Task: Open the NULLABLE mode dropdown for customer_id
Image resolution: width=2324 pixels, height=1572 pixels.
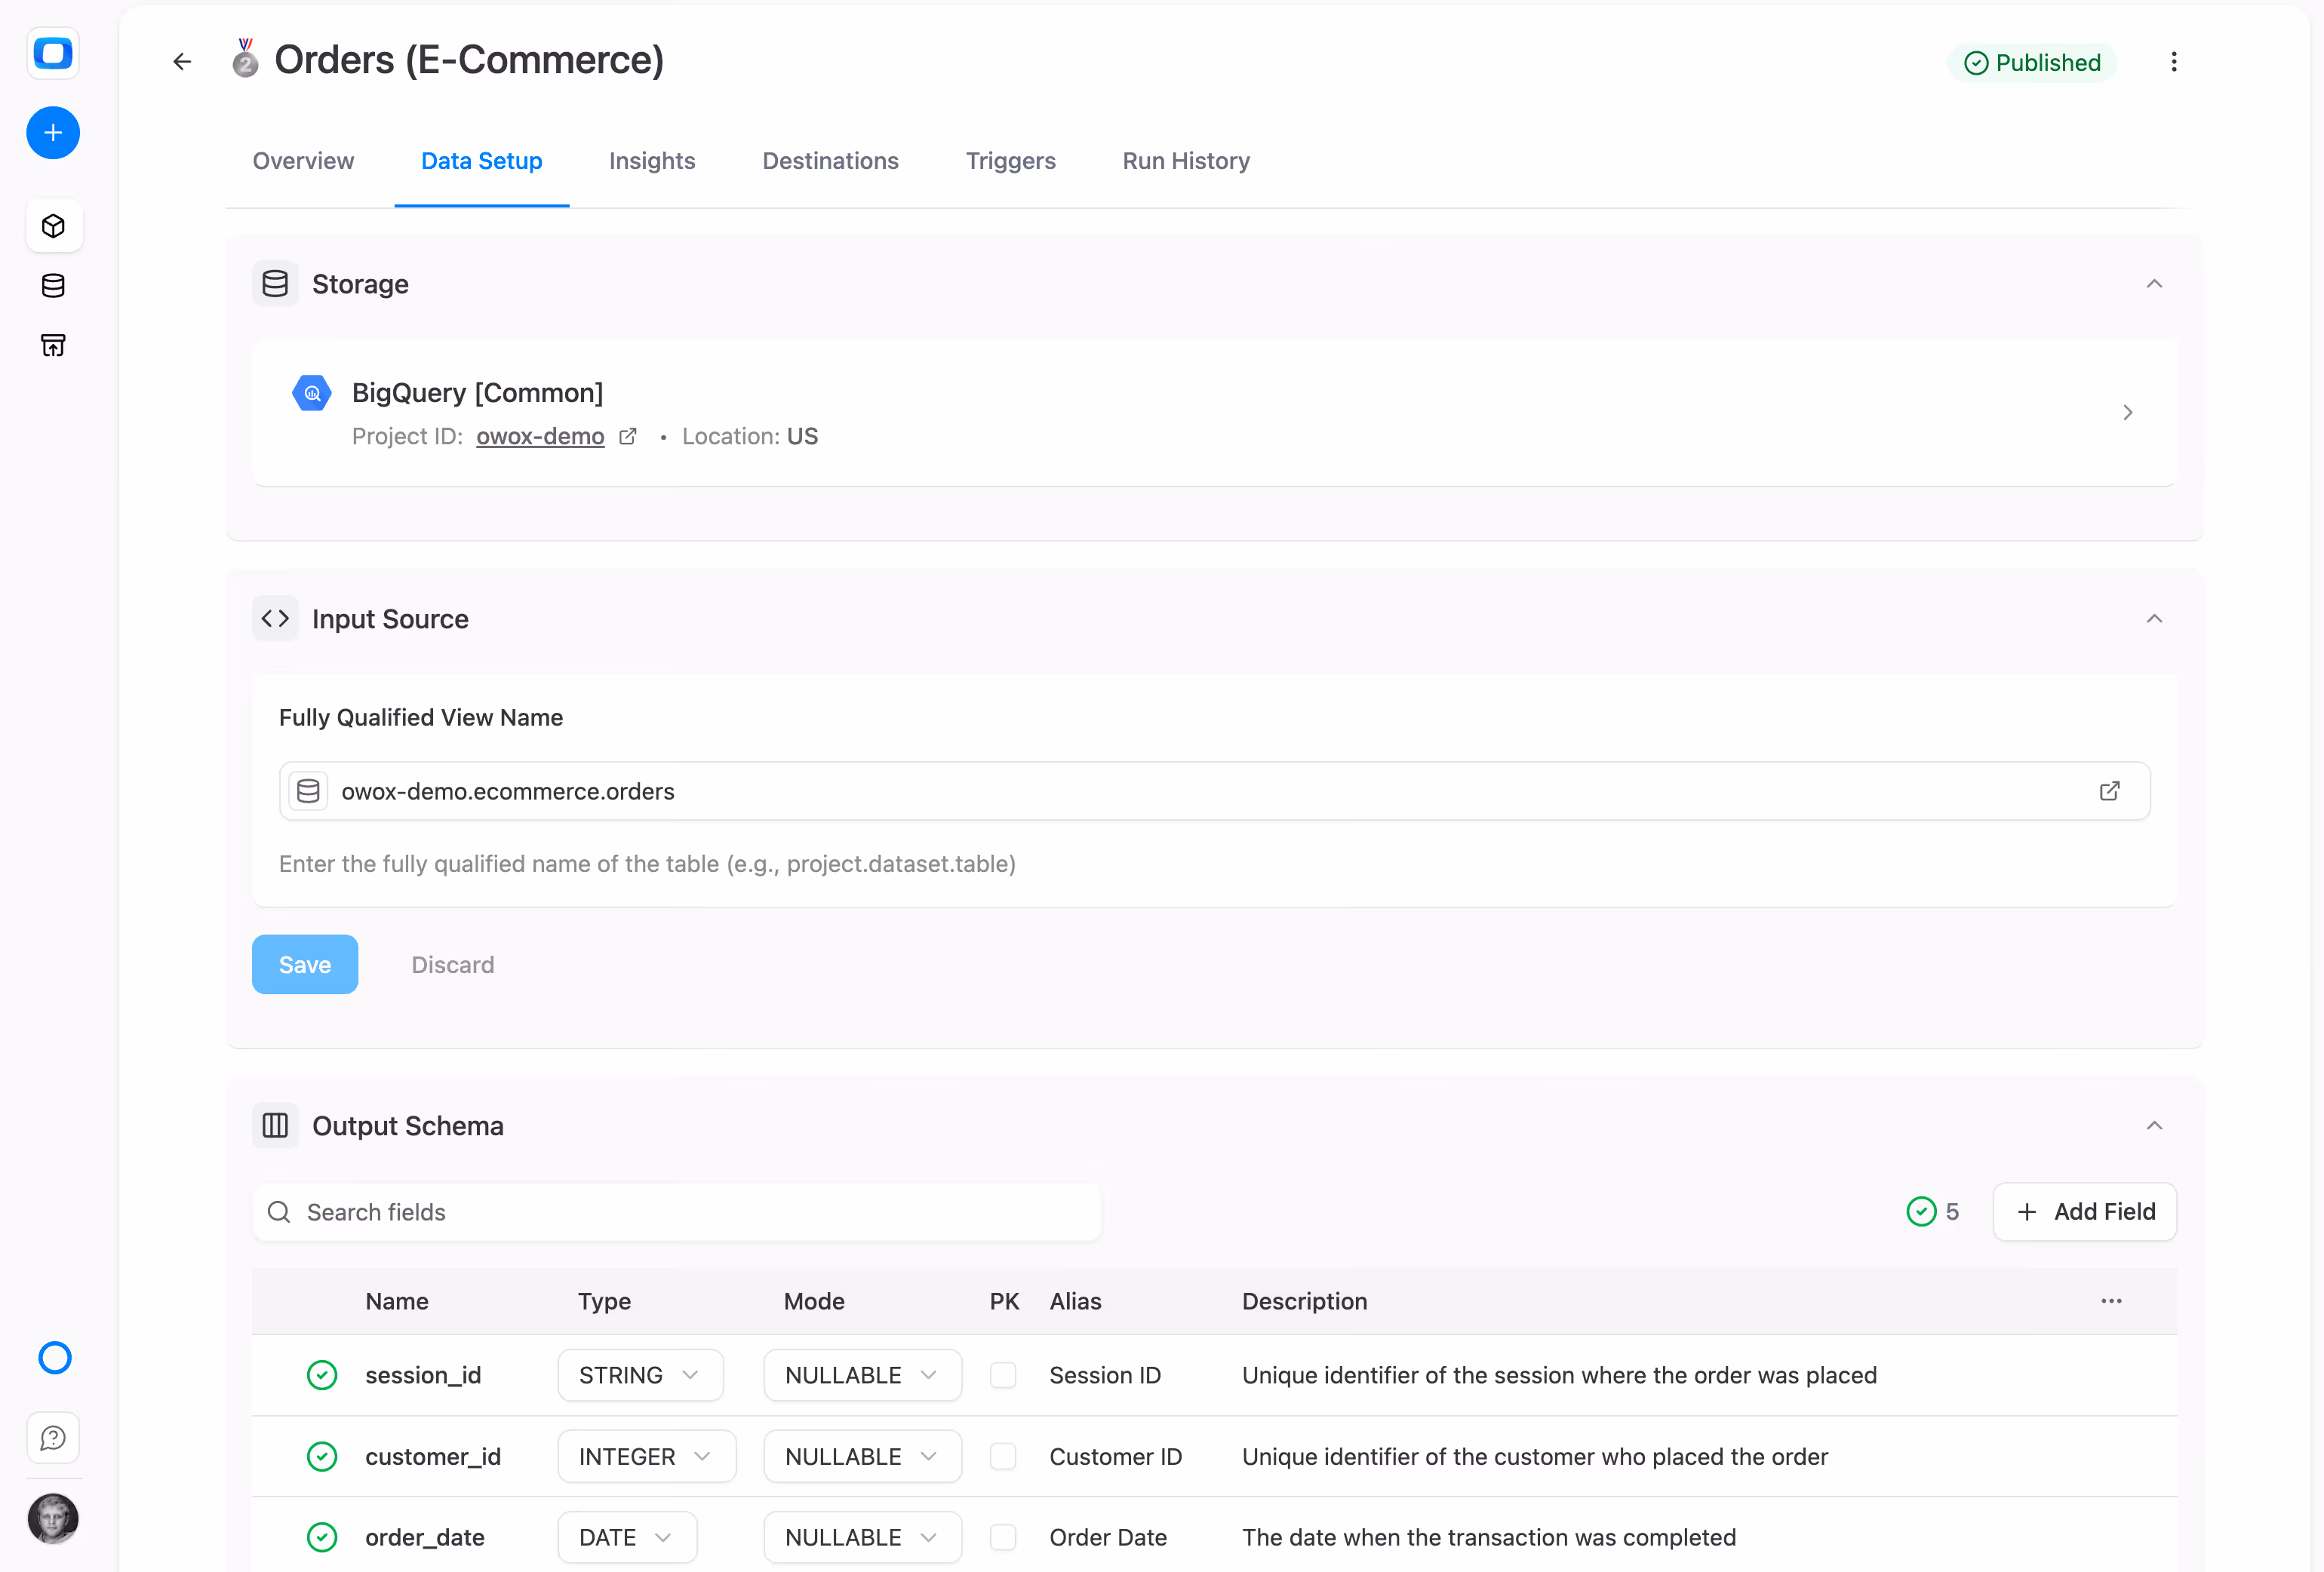Action: pyautogui.click(x=862, y=1456)
